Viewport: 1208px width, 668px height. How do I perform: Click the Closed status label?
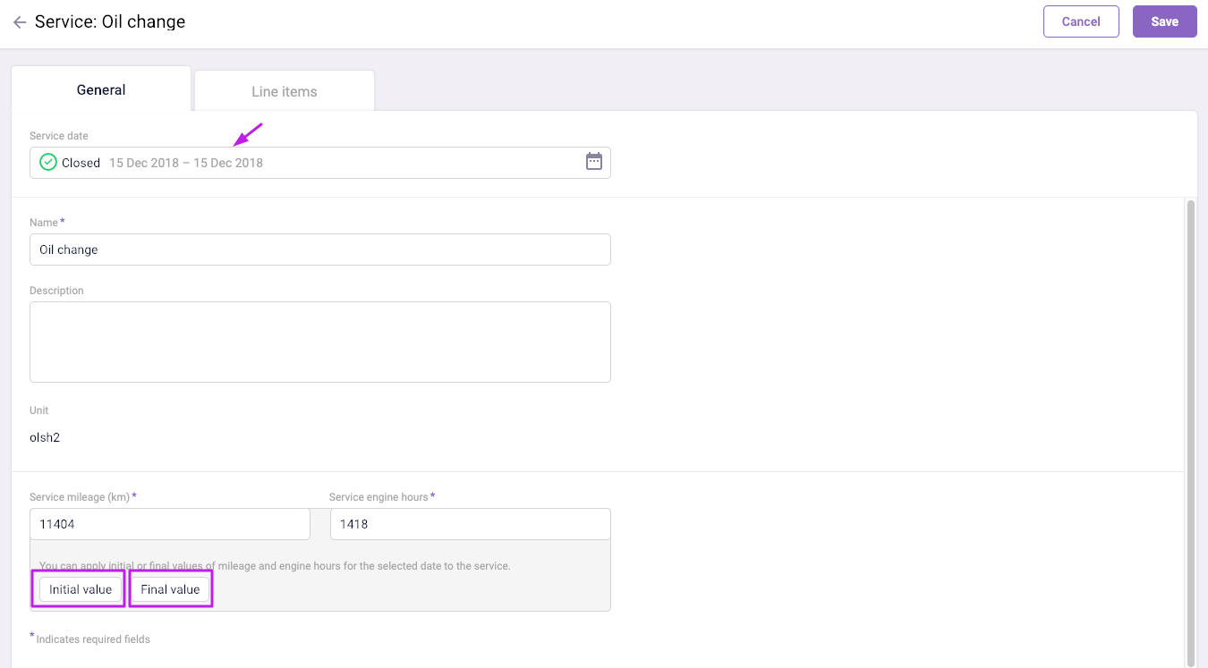coord(81,163)
